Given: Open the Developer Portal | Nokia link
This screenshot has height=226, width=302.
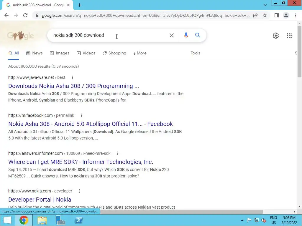Looking at the screenshot, I should point(40,200).
